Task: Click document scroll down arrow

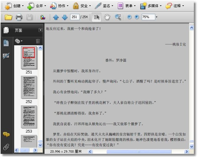Action: (x=191, y=147)
